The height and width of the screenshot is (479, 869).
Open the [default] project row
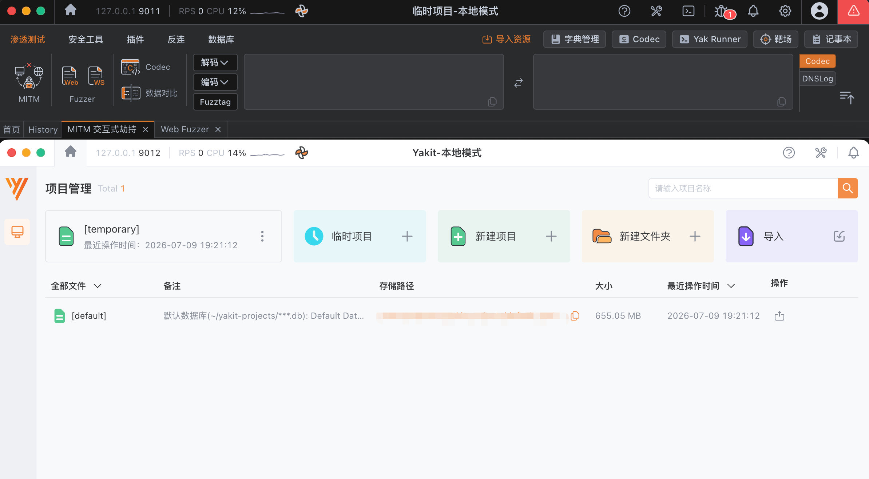coord(452,316)
